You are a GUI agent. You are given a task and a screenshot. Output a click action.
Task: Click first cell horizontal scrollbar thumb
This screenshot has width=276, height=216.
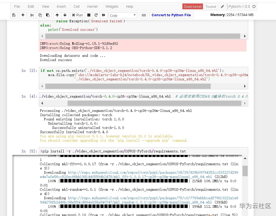pos(143,36)
